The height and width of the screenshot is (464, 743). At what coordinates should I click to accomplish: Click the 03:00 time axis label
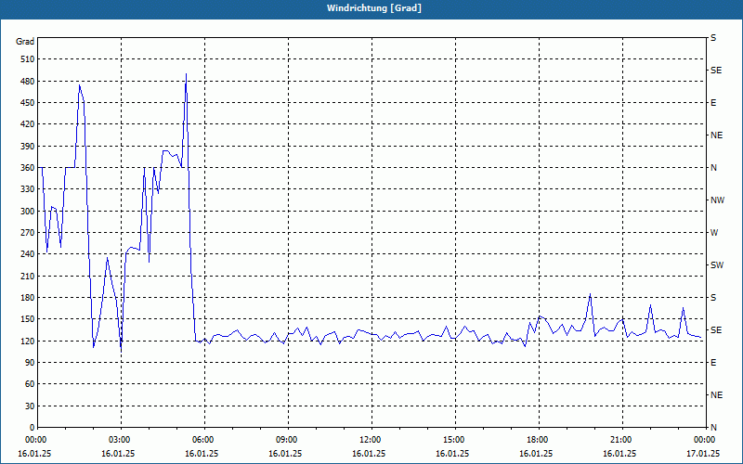click(x=120, y=440)
